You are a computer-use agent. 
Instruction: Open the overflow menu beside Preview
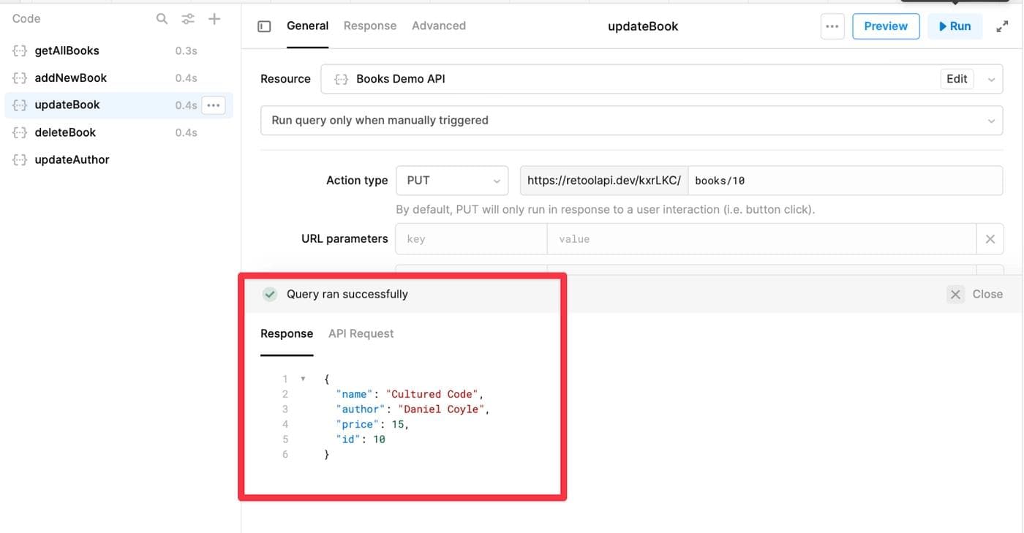[x=832, y=26]
